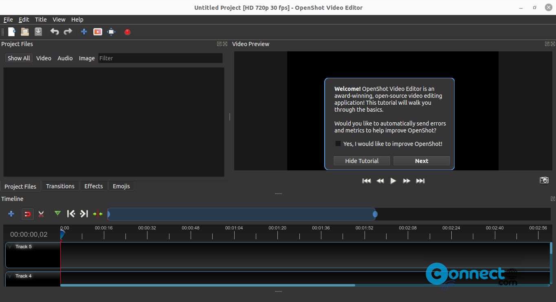Redo the last action

pos(68,32)
